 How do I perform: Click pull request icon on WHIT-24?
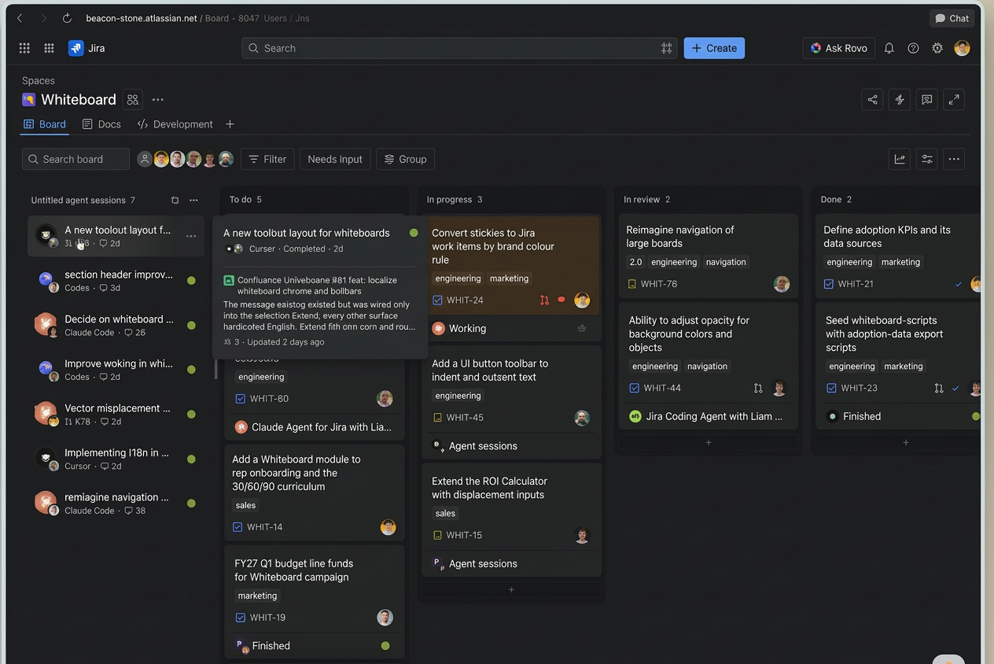[544, 300]
